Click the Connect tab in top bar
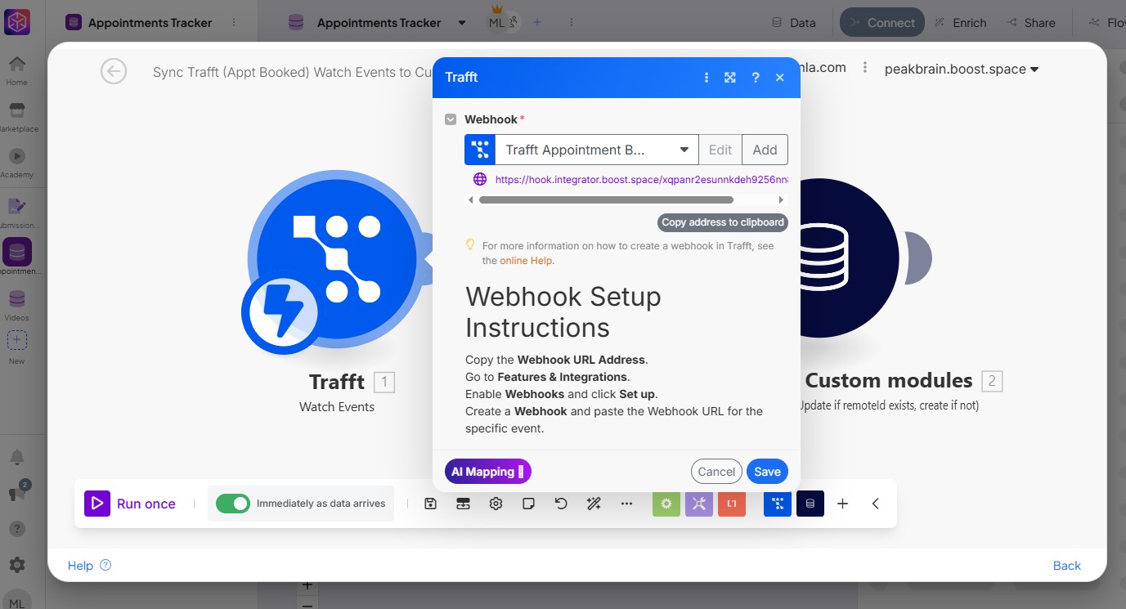This screenshot has width=1126, height=609. coord(882,23)
